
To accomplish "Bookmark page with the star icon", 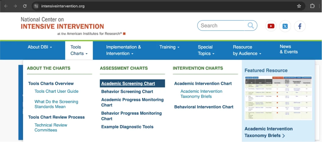I will click(x=299, y=6).
